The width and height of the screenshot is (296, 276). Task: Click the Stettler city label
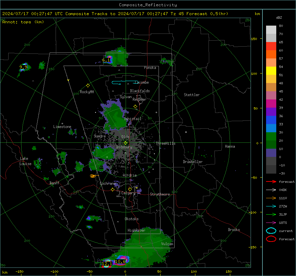[192, 95]
